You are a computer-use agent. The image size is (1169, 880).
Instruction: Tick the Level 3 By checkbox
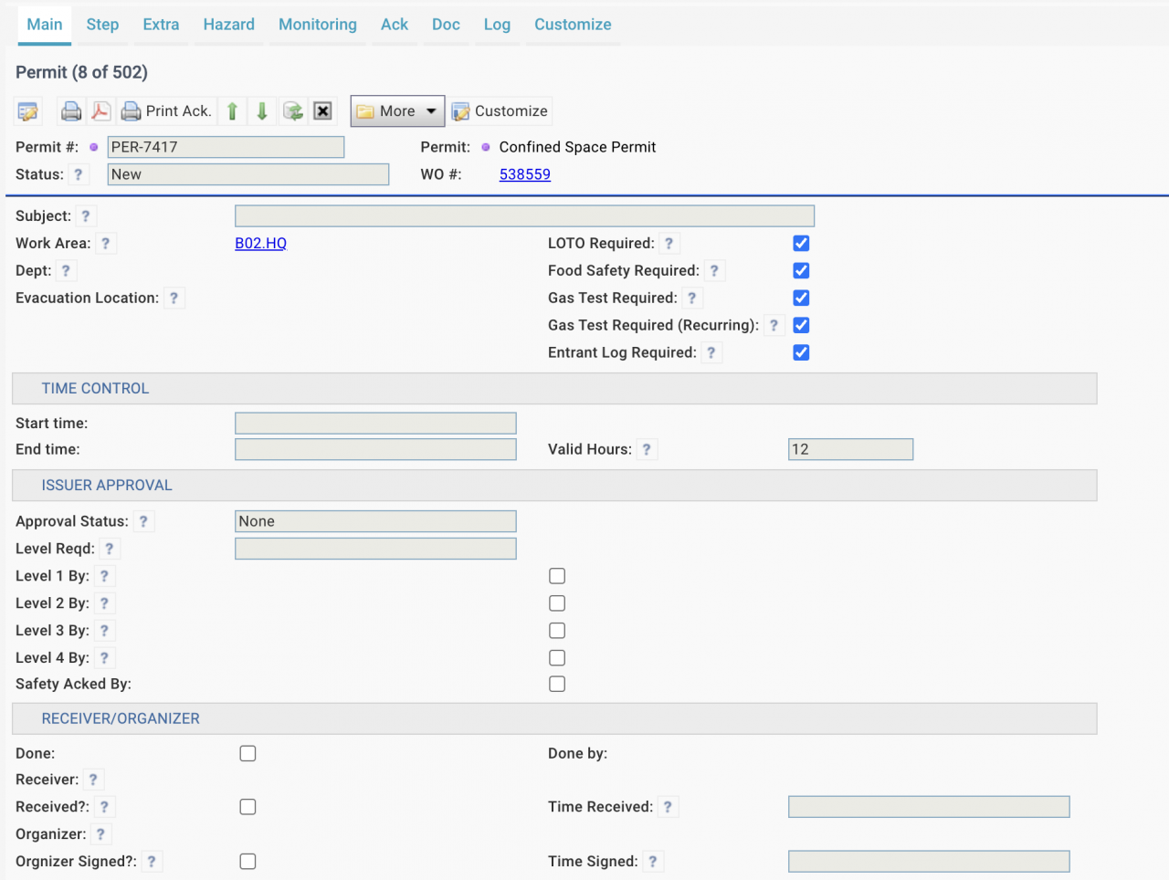[x=557, y=631]
